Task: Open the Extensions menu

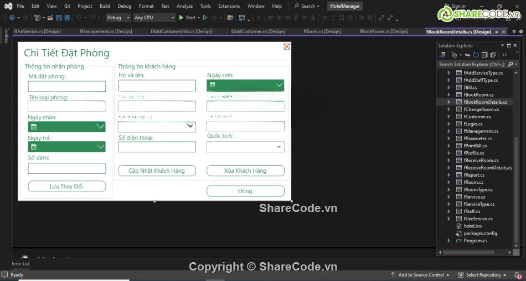Action: pos(229,6)
